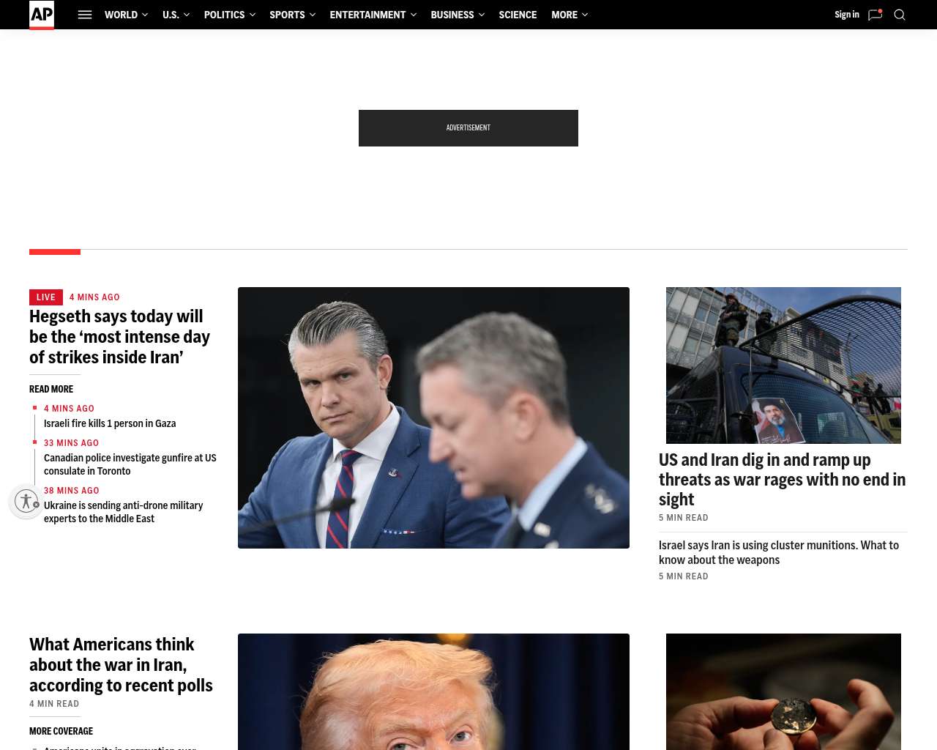This screenshot has width=937, height=750.
Task: Open Canadian police investigate gunfire story
Action: 130,464
